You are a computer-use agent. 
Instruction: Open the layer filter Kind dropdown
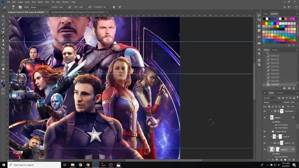[270, 98]
